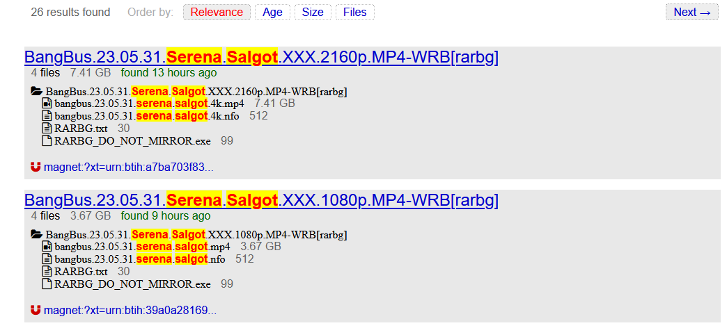Image resolution: width=727 pixels, height=328 pixels.
Task: Click the magnet icon for btih:39a0a28169
Action: point(36,309)
